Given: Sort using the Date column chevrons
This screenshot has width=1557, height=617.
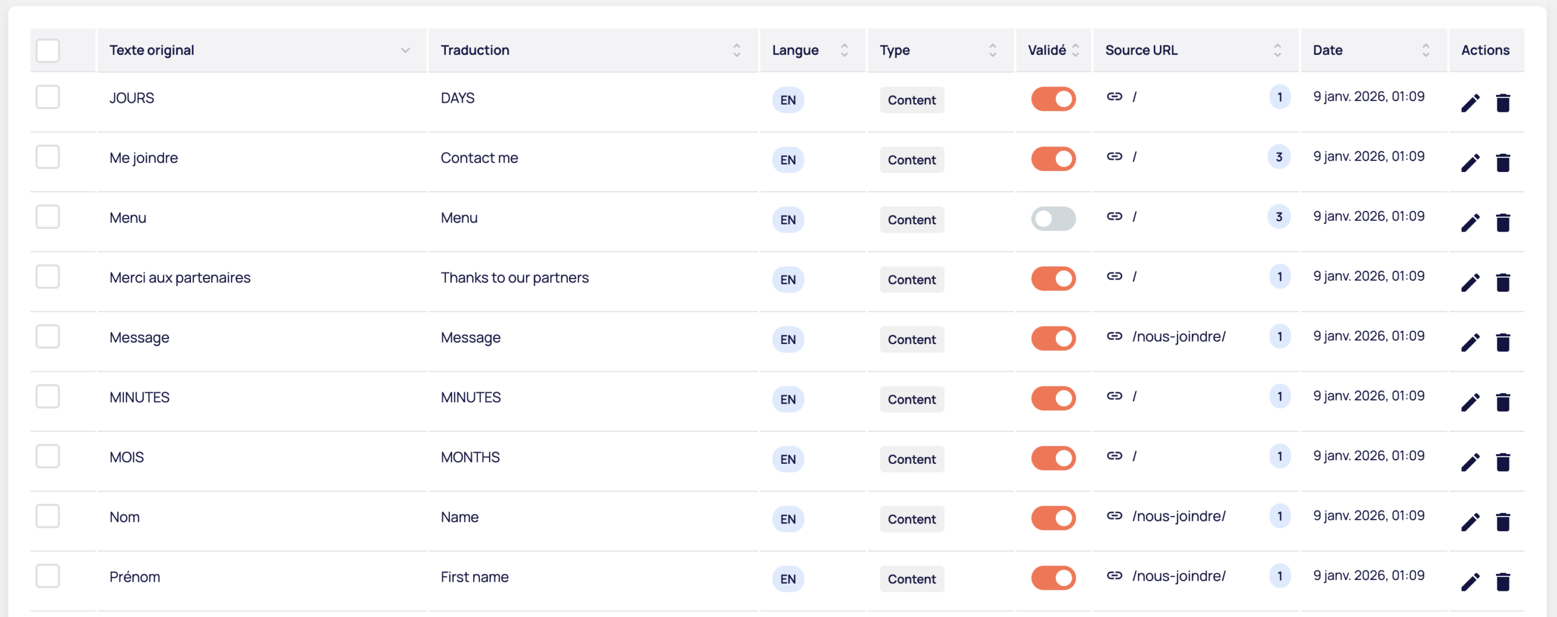Looking at the screenshot, I should 1424,50.
